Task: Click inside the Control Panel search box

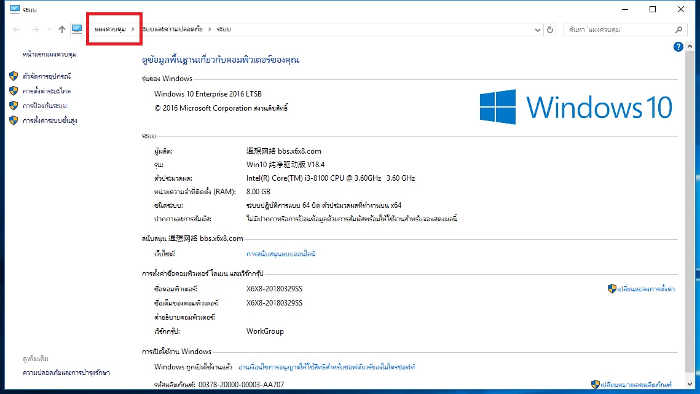Action: 619,30
